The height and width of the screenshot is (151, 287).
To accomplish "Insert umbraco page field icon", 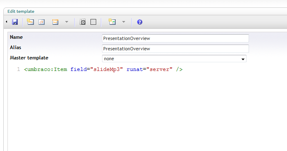I will coord(31,22).
